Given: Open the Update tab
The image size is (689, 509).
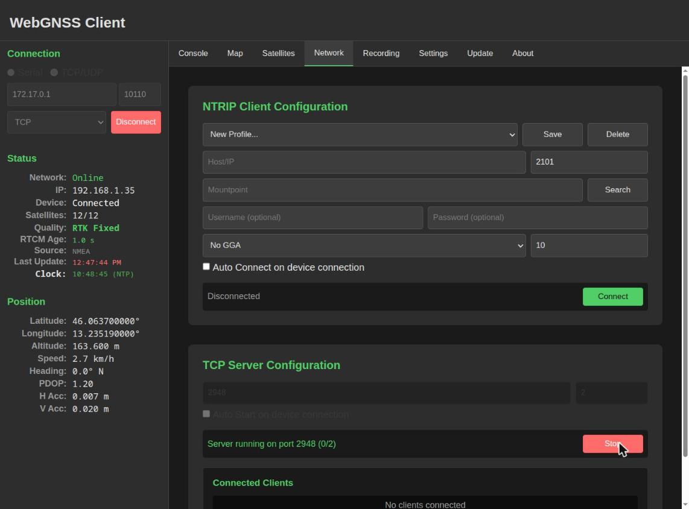Looking at the screenshot, I should tap(480, 53).
